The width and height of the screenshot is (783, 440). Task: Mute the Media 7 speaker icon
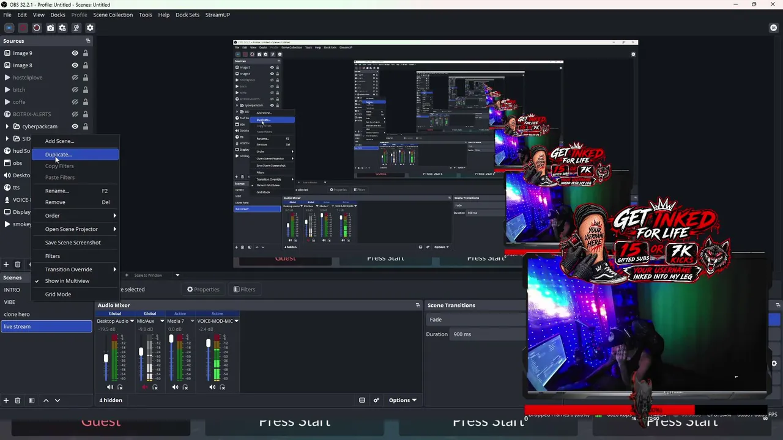[176, 387]
